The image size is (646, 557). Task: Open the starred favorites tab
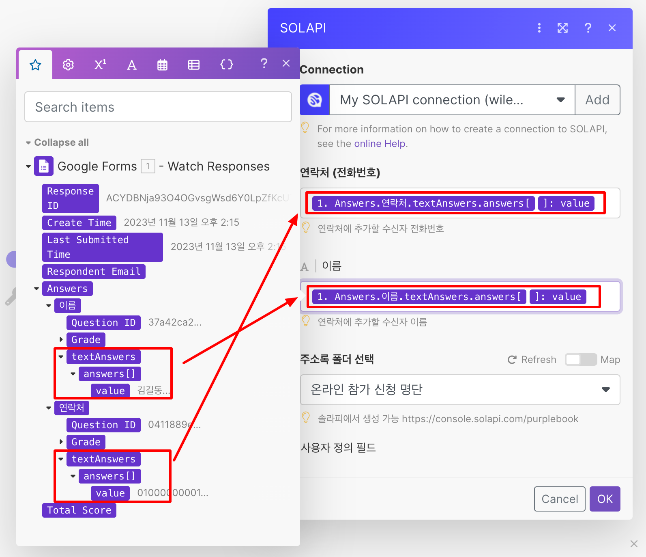tap(35, 65)
